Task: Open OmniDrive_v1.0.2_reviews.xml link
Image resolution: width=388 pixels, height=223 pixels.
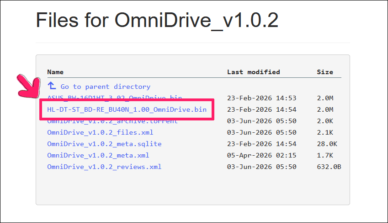Action: [x=104, y=167]
